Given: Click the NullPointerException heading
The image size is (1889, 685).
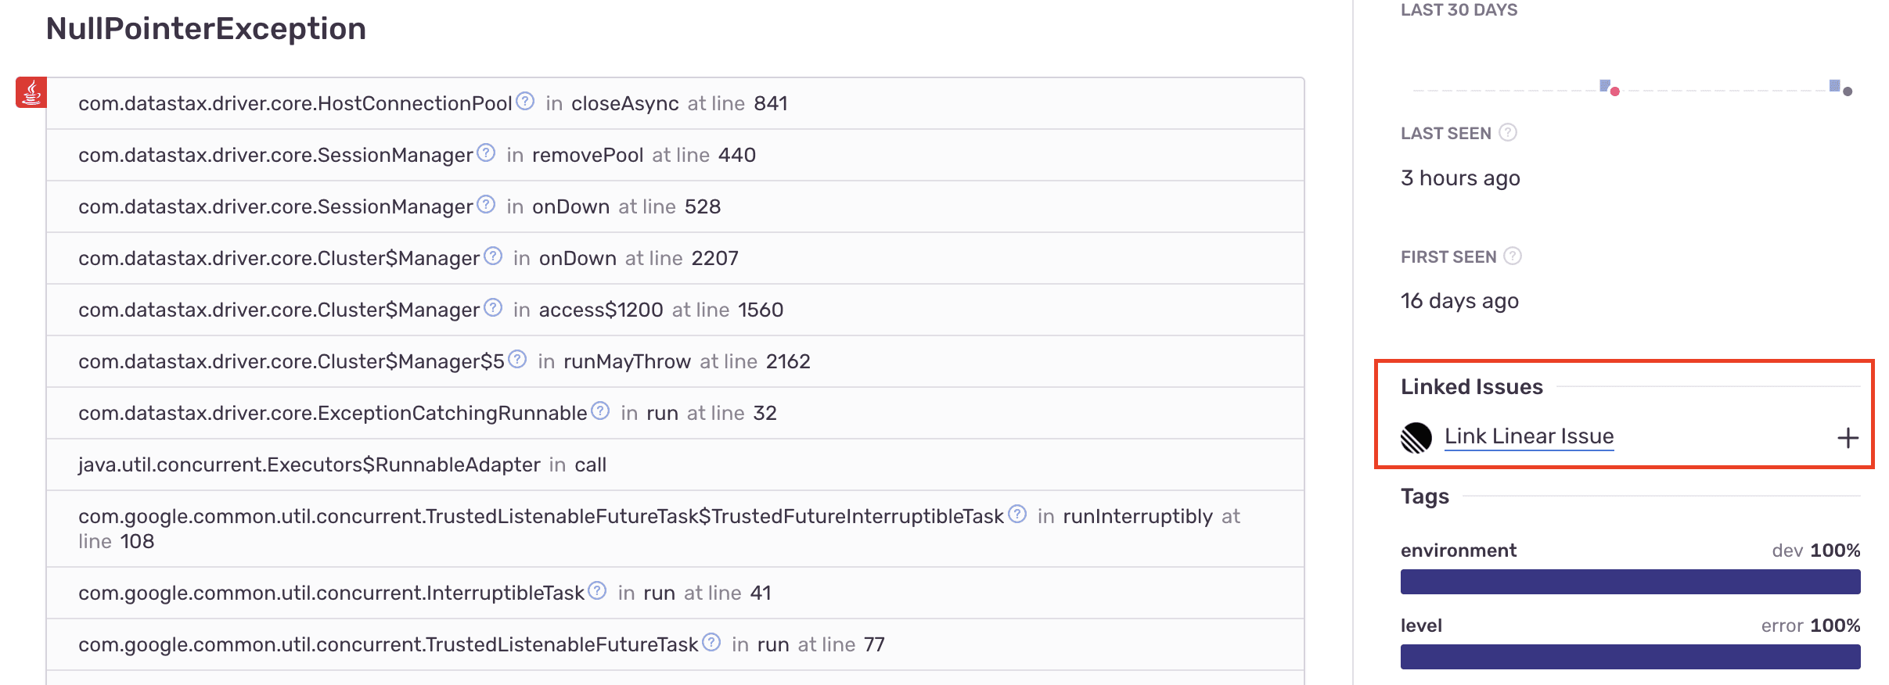Looking at the screenshot, I should 206,29.
